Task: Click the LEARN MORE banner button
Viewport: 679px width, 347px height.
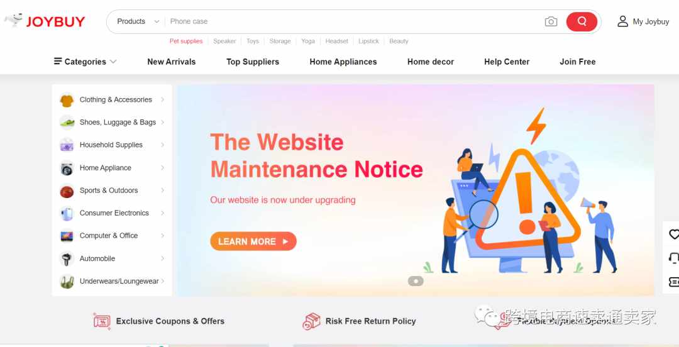Action: [253, 241]
